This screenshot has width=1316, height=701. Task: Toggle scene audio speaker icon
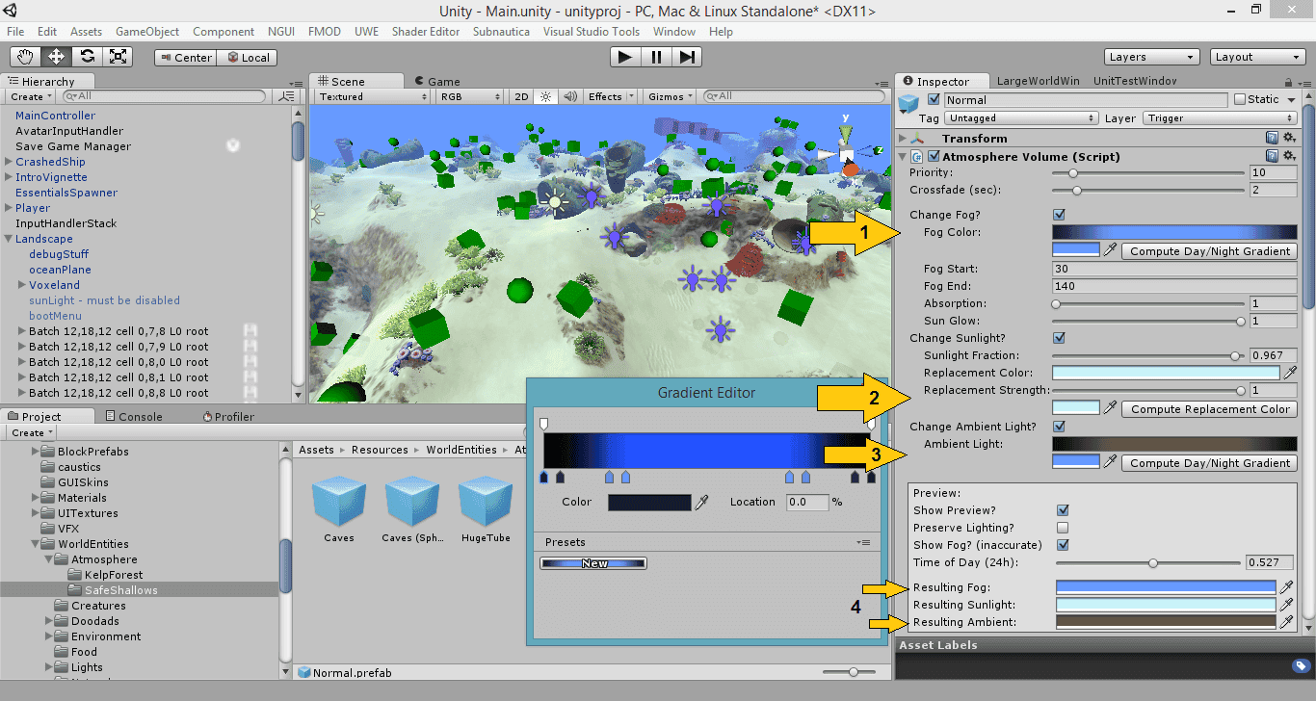570,96
